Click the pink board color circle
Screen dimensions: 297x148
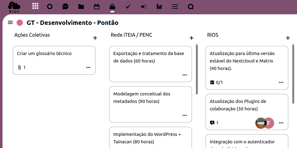(x=20, y=23)
